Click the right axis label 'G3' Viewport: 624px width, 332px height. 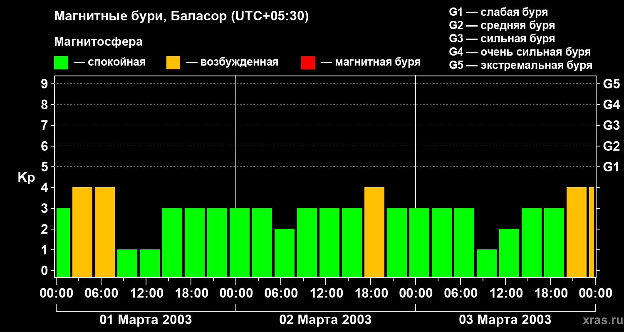(611, 126)
